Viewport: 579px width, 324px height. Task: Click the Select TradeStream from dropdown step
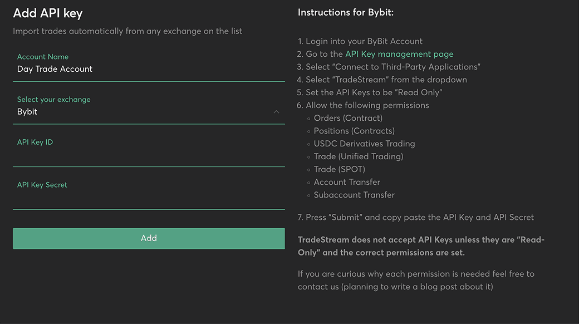pos(386,80)
